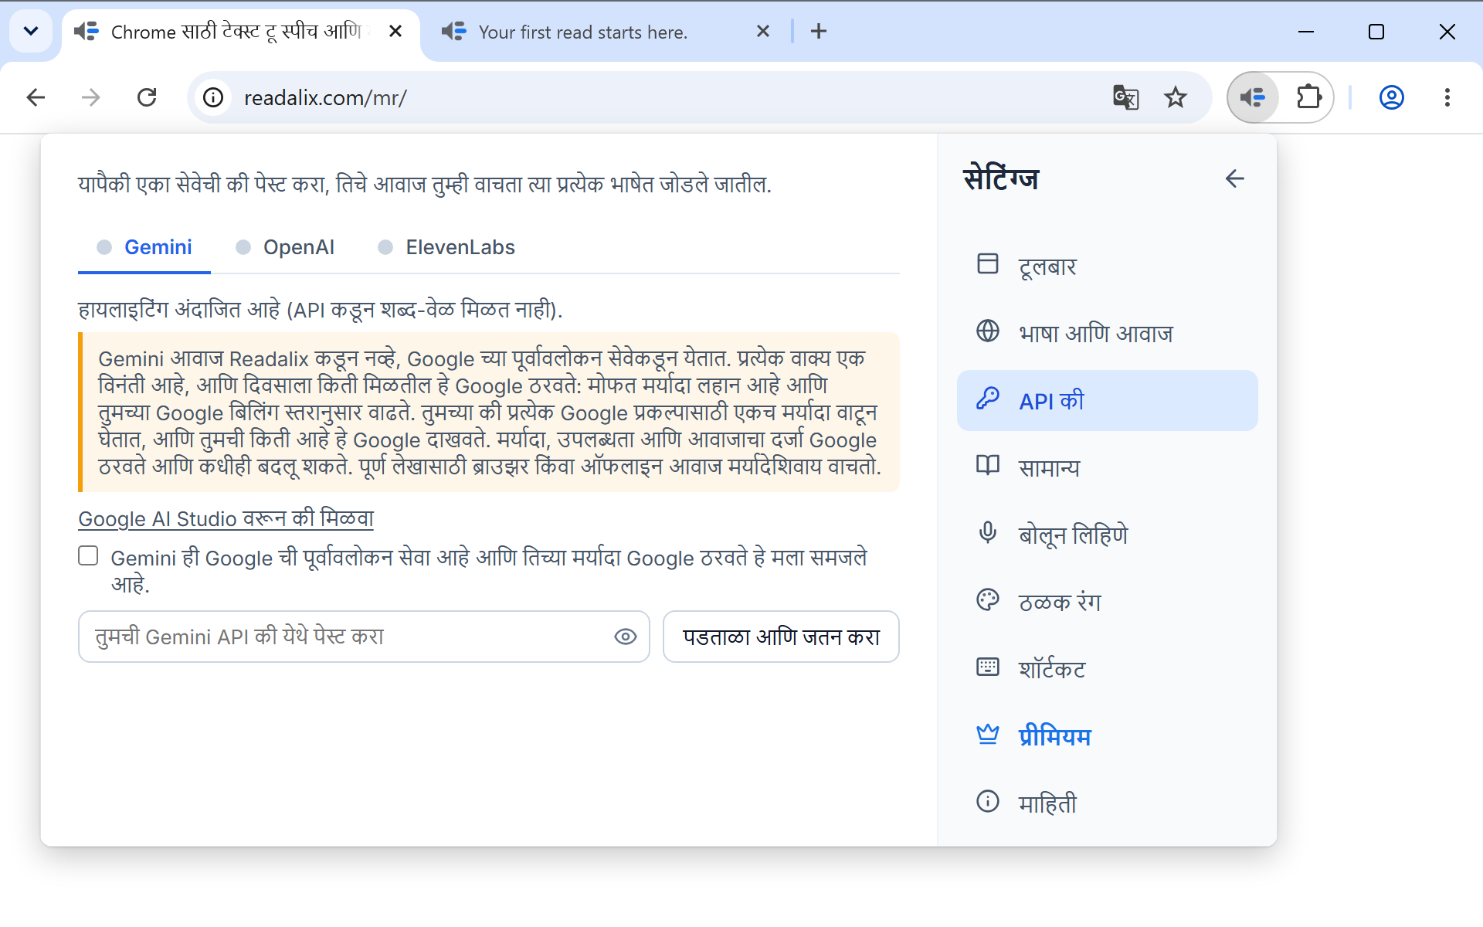Close the Chrome साठी टेक्स्ट टू स्पीच tab
Image resolution: width=1483 pixels, height=927 pixels.
[395, 32]
